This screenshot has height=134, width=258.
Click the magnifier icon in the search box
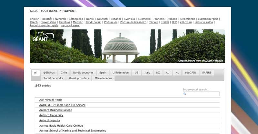185,94
